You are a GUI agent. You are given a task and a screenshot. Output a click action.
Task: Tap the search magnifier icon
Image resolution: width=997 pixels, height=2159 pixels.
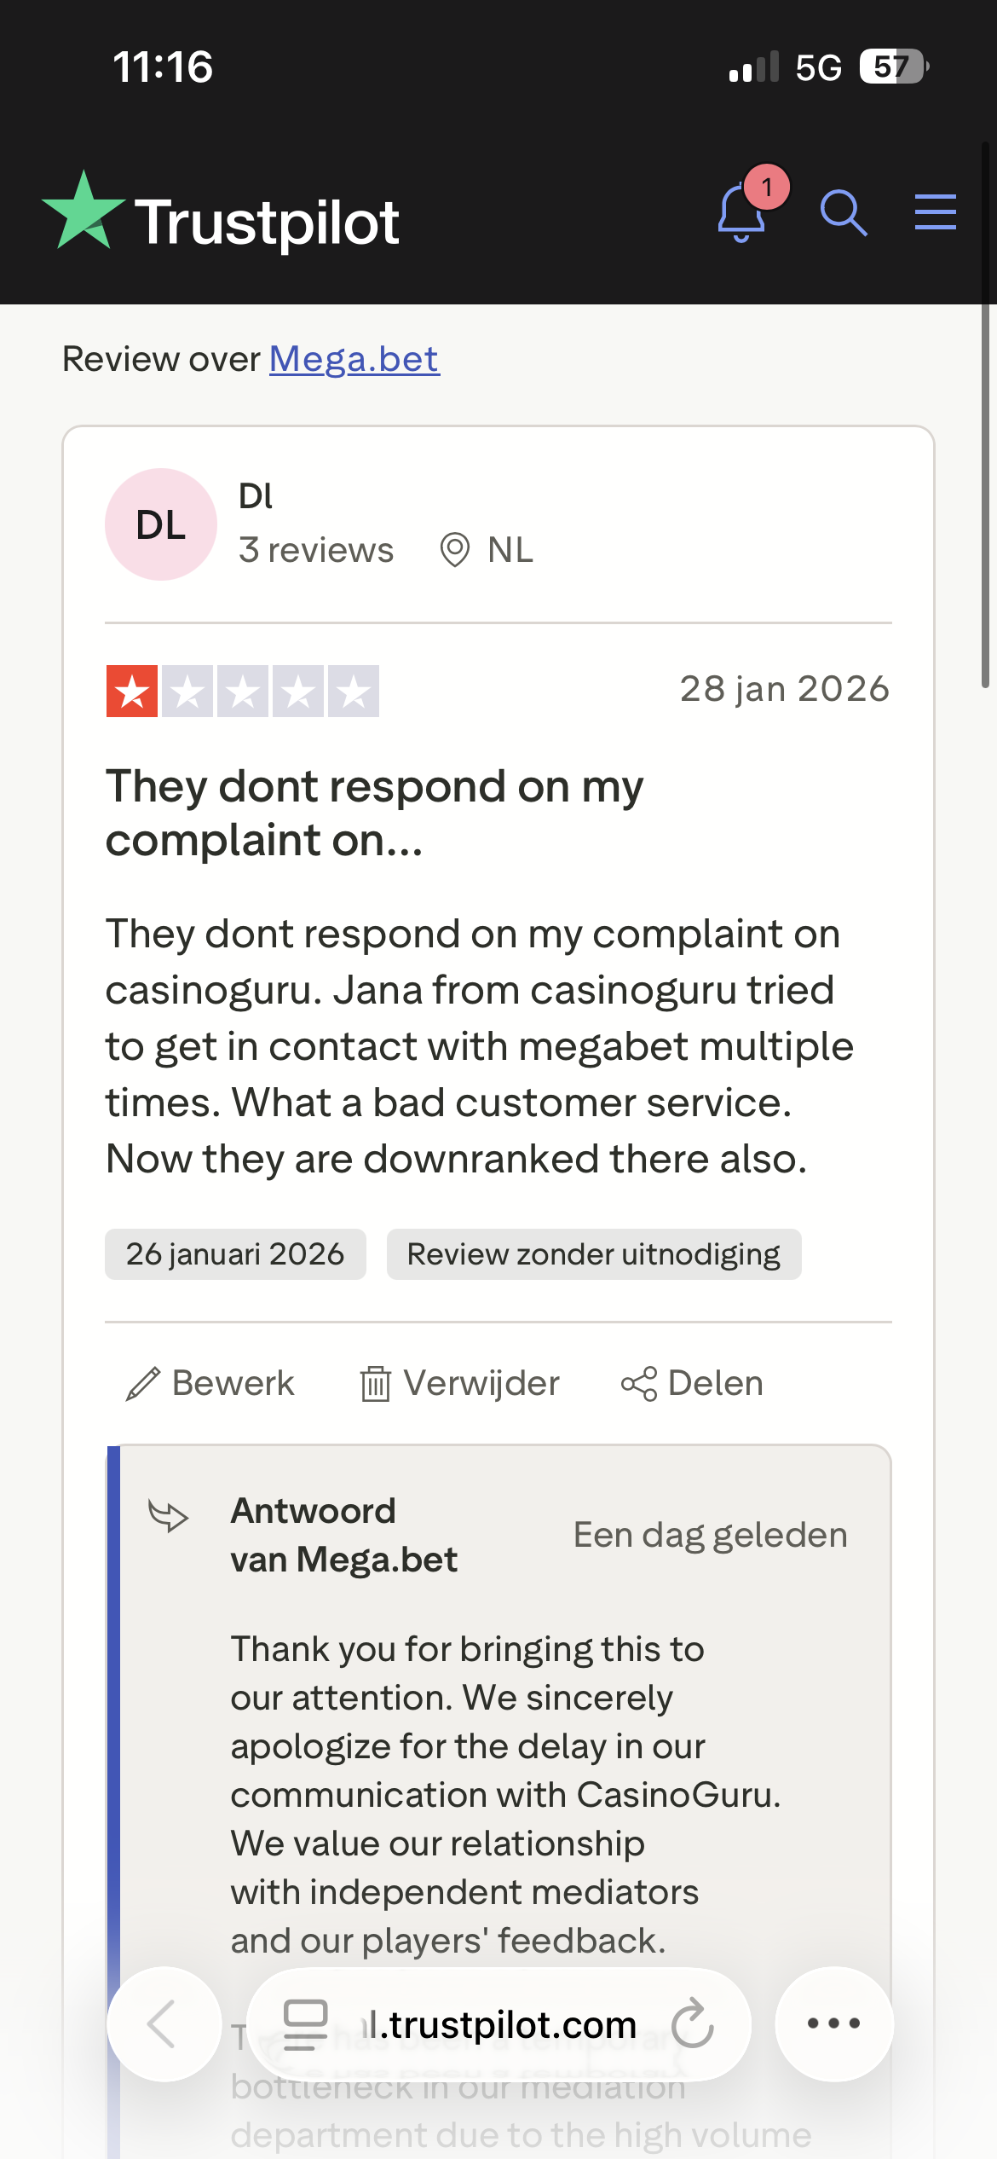pyautogui.click(x=844, y=213)
